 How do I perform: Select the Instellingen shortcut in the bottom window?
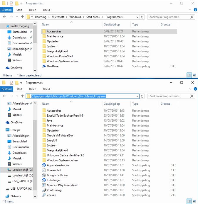pos(109,180)
